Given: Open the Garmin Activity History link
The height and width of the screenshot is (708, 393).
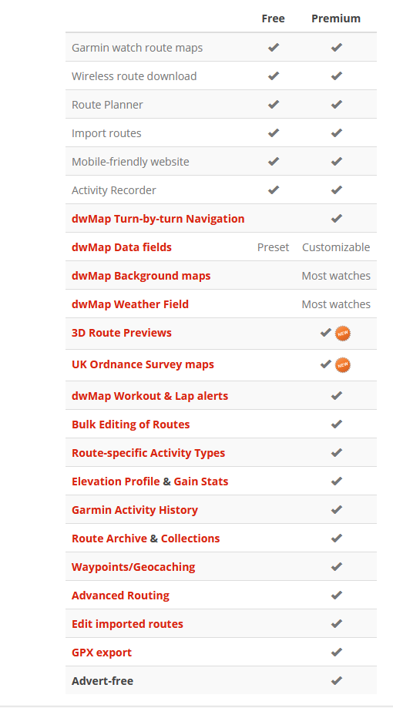Looking at the screenshot, I should (135, 510).
